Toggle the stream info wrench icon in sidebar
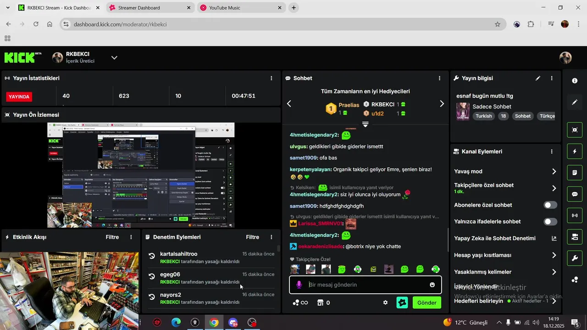 575,258
